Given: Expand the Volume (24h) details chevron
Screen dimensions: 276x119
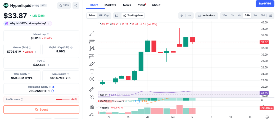Looking at the screenshot, I should coord(36,52).
